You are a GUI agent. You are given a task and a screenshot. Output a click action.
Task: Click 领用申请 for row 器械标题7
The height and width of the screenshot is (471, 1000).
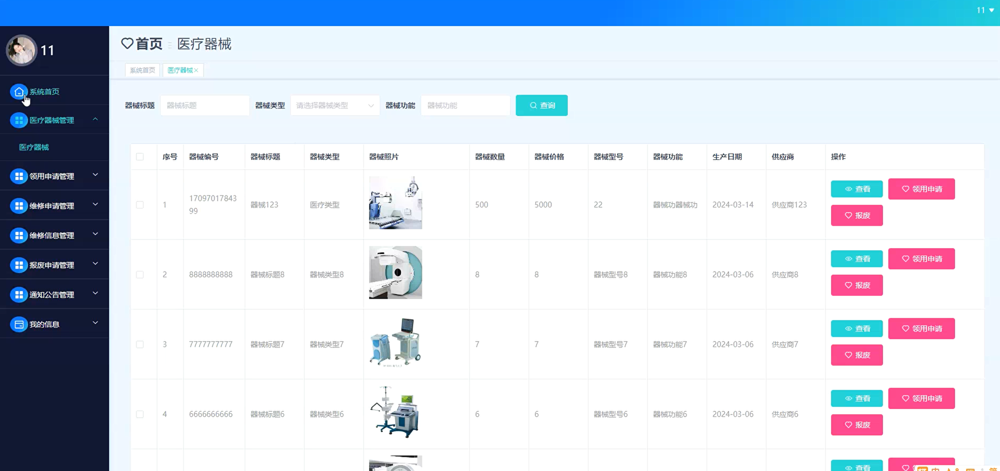pos(922,329)
